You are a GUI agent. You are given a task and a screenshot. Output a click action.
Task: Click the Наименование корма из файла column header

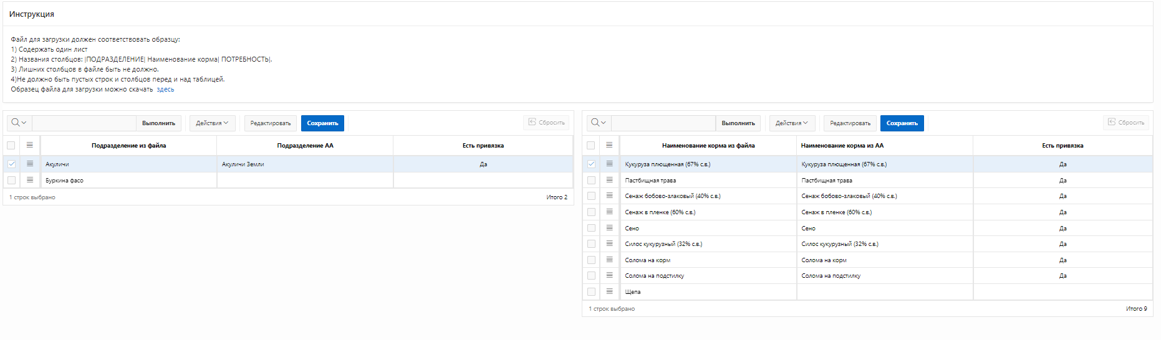coord(708,146)
